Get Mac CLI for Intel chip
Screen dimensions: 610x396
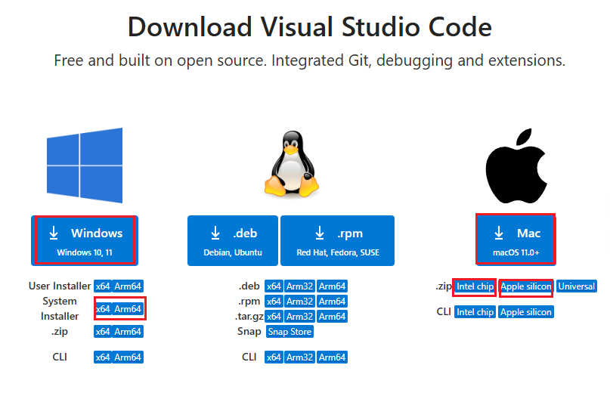(475, 312)
